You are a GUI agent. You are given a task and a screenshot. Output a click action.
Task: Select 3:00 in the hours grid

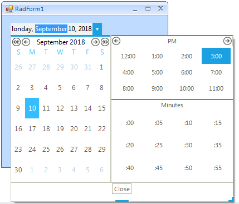(x=216, y=56)
